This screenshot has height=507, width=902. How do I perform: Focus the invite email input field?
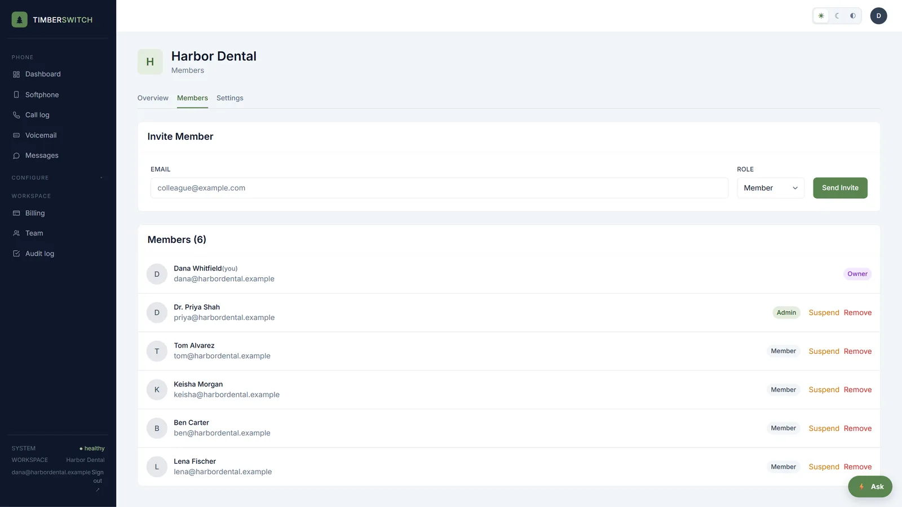tap(439, 188)
